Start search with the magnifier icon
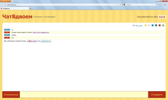 [x=156, y=5]
